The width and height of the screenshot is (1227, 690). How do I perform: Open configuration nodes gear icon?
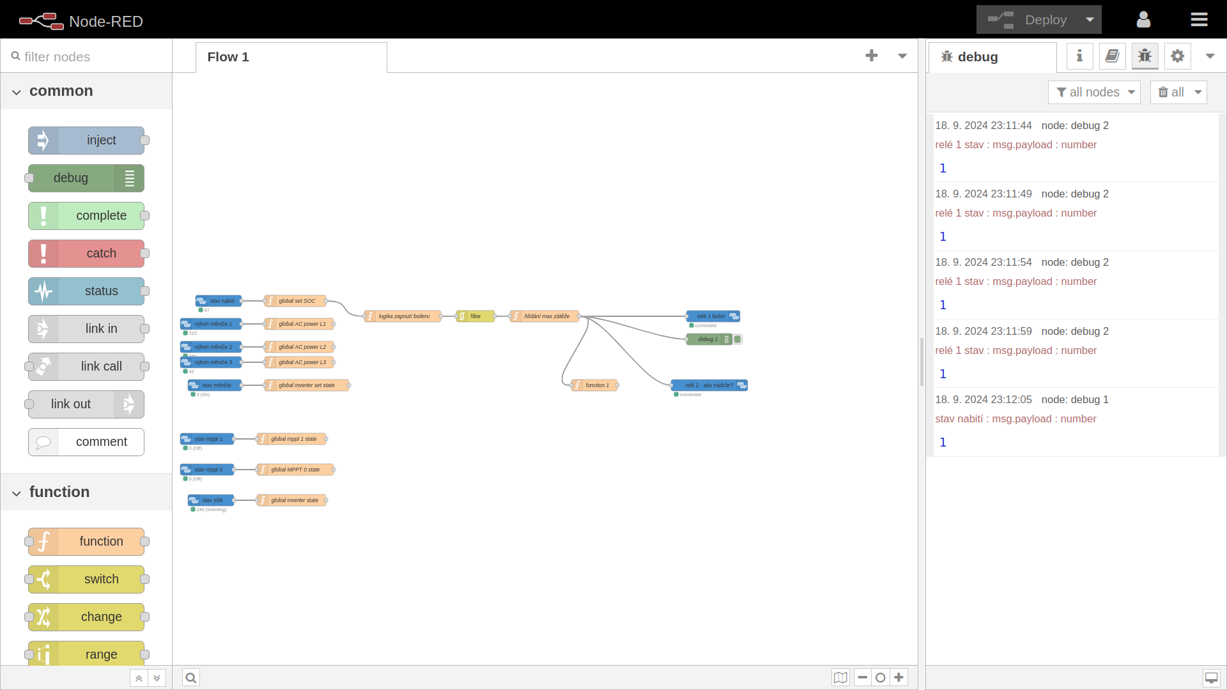tap(1177, 56)
